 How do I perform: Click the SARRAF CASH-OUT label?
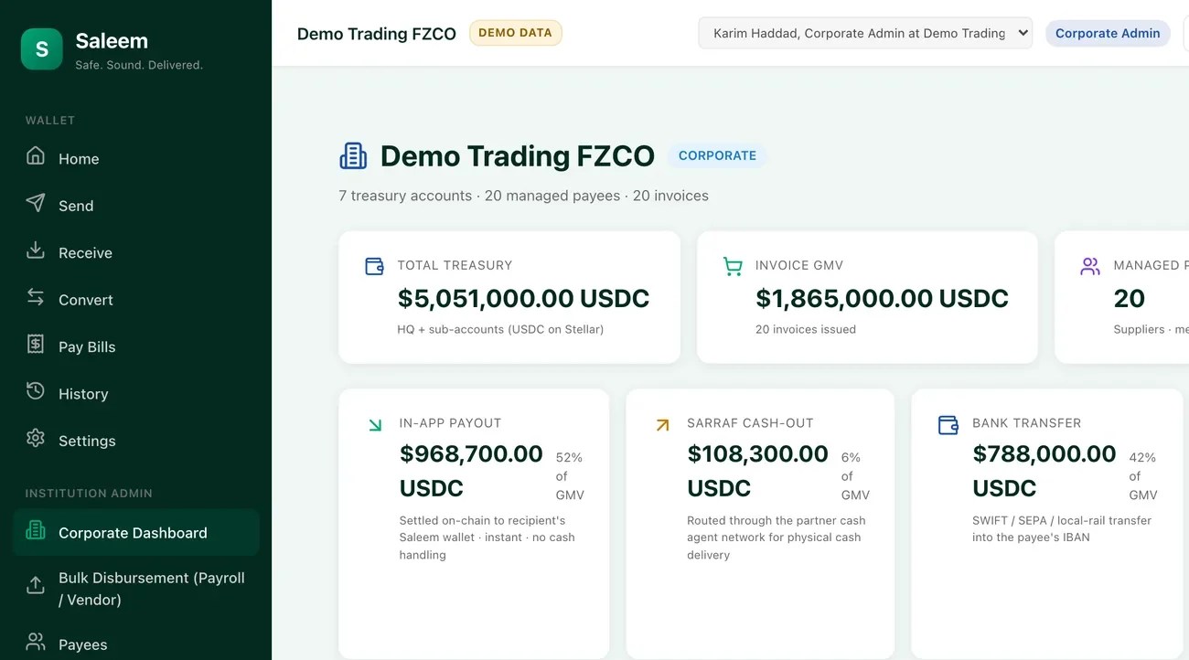point(750,423)
